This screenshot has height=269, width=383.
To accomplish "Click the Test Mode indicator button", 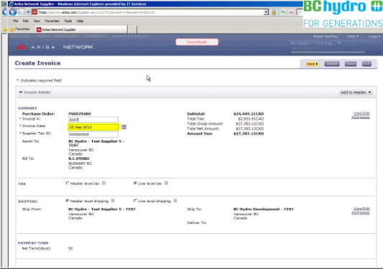I will (x=197, y=42).
